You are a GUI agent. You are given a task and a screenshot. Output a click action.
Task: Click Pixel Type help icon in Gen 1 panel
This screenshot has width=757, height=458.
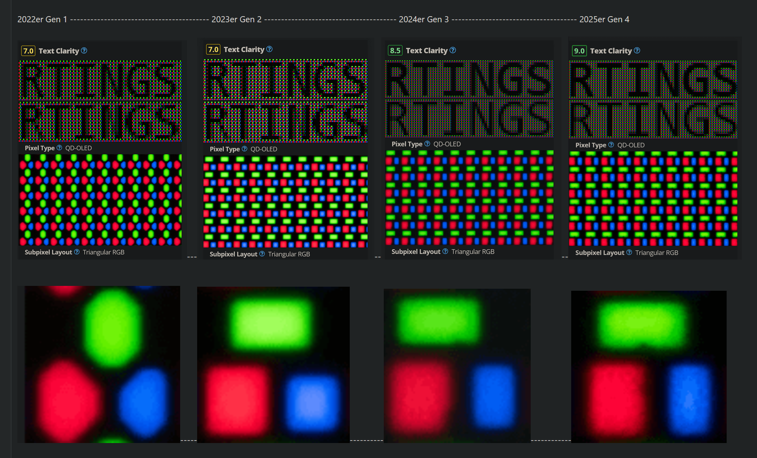tap(60, 148)
